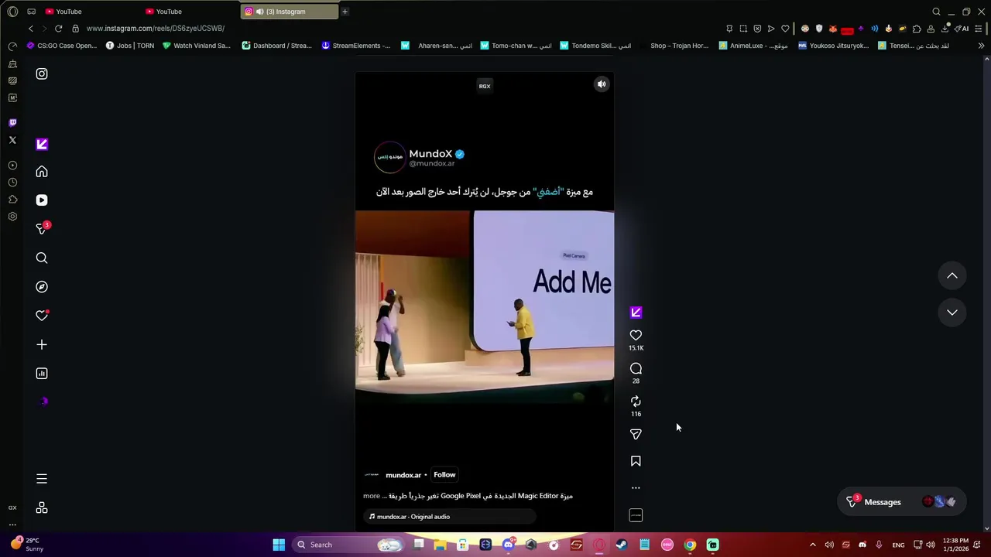Open Google Chrome from the taskbar

click(690, 545)
